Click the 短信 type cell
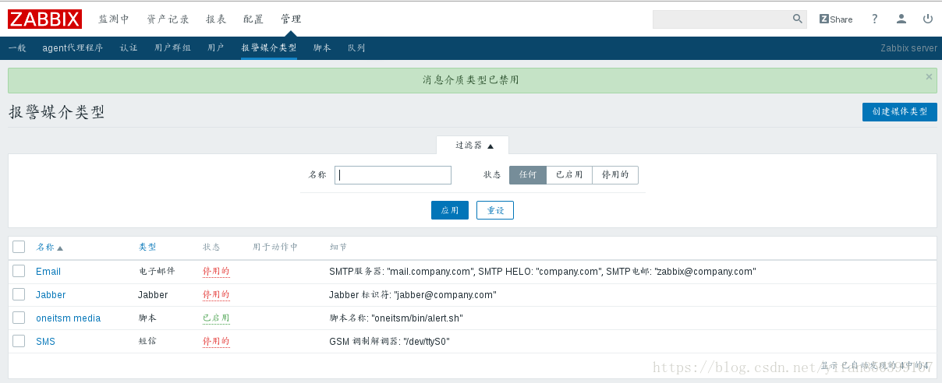Viewport: 942px width, 383px height. 147,342
